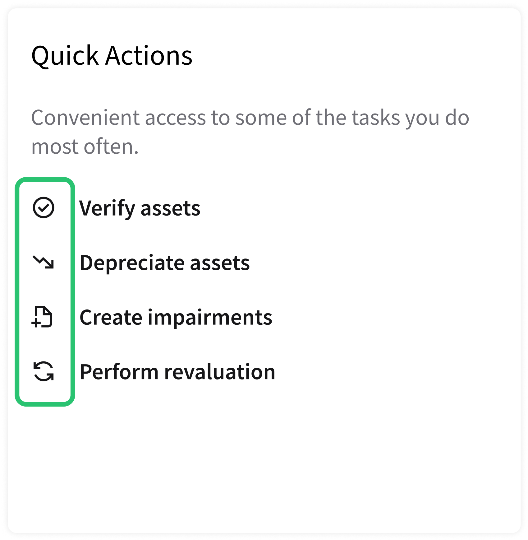Click the document-plus Create impairments icon

tap(43, 317)
